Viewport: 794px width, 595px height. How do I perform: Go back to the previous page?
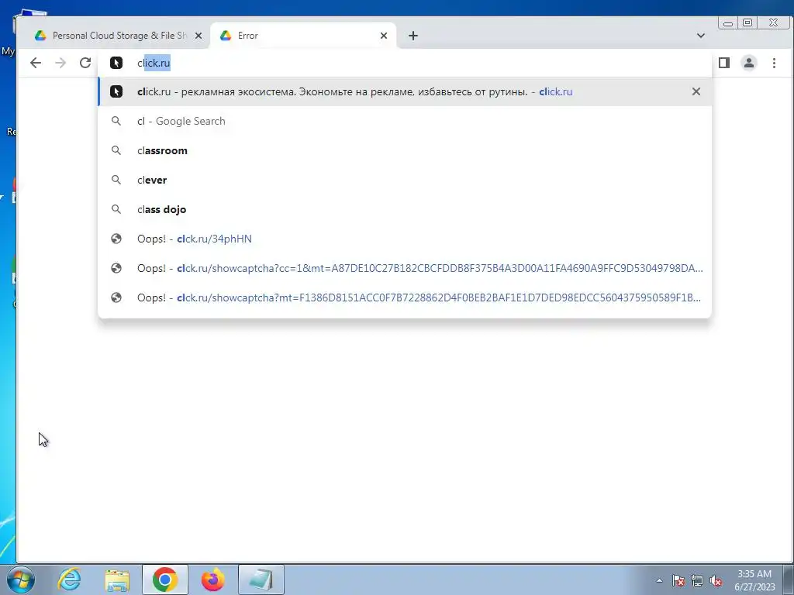click(36, 63)
